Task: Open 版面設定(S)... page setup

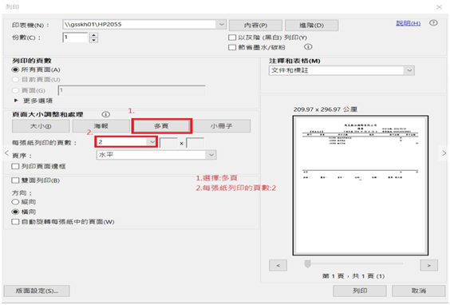Action: (x=37, y=291)
